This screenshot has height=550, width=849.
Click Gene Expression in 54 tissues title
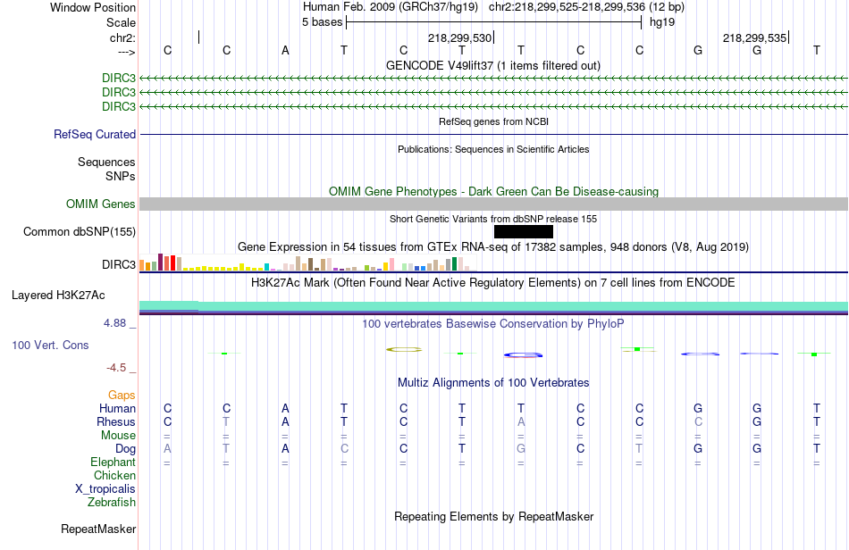(x=493, y=247)
